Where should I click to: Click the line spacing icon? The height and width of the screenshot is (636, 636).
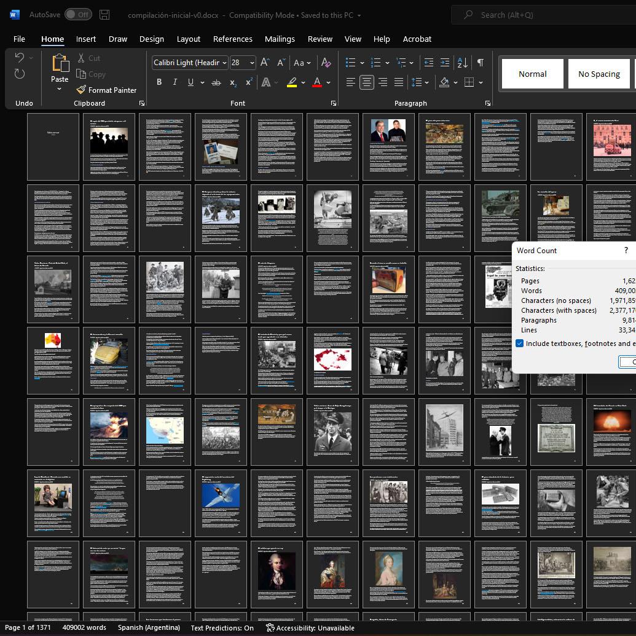tap(417, 82)
